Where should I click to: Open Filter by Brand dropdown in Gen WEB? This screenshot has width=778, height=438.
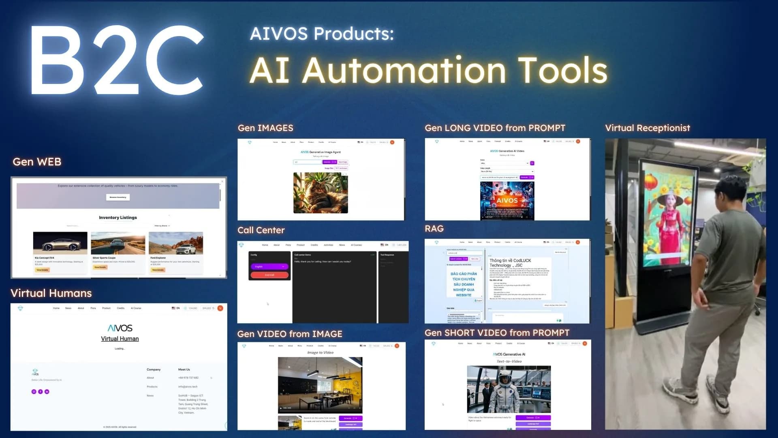(x=162, y=226)
